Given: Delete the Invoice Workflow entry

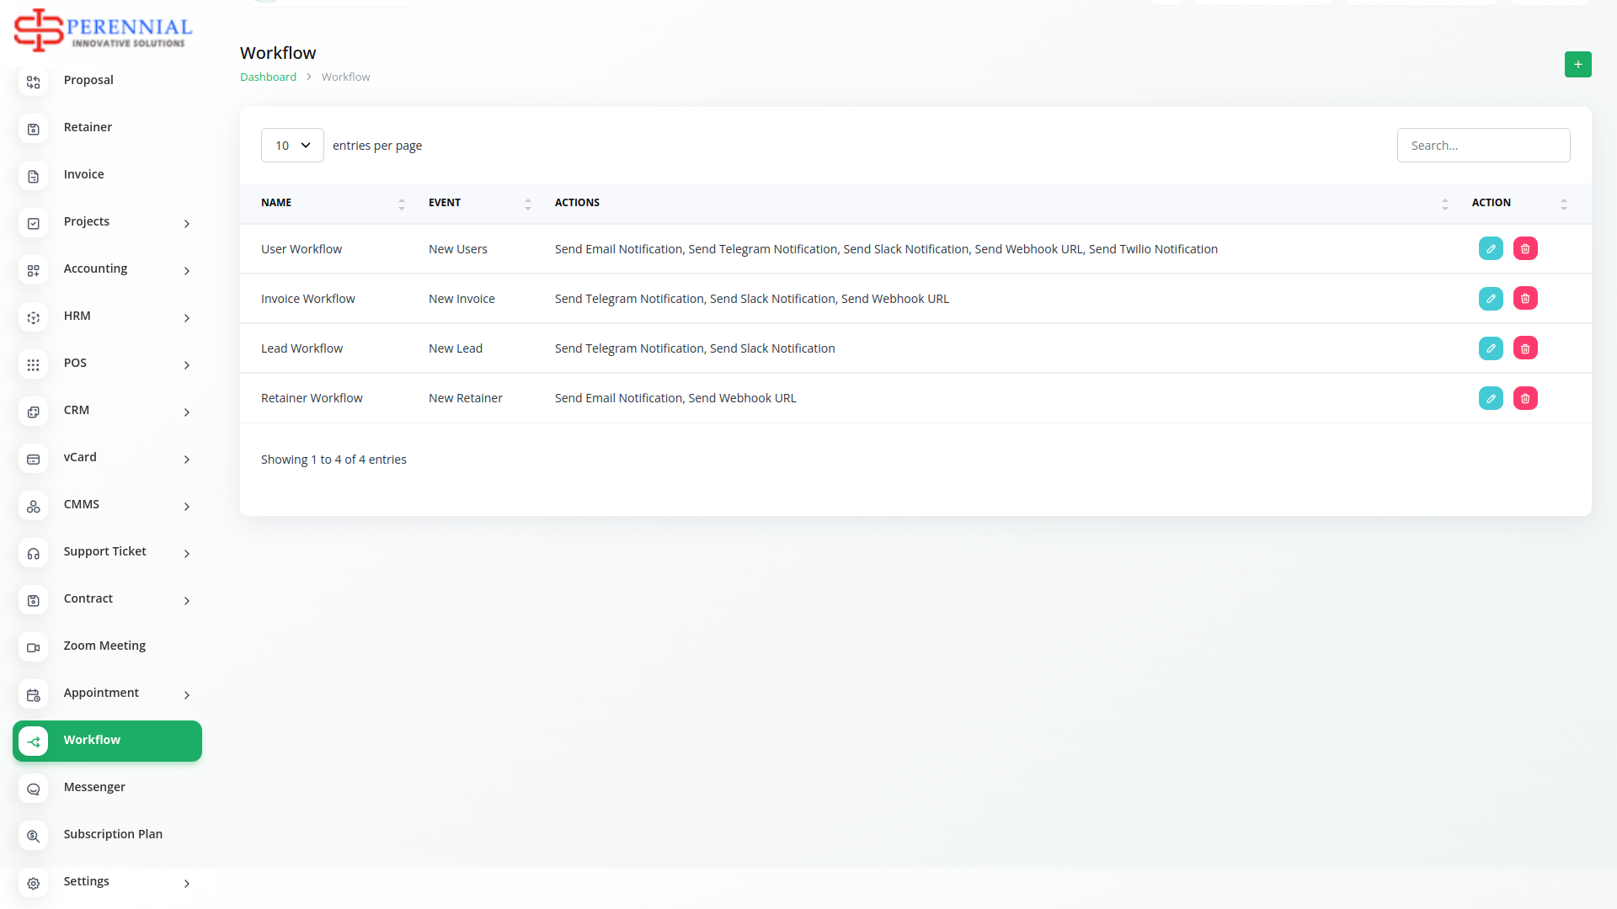Looking at the screenshot, I should pos(1524,299).
